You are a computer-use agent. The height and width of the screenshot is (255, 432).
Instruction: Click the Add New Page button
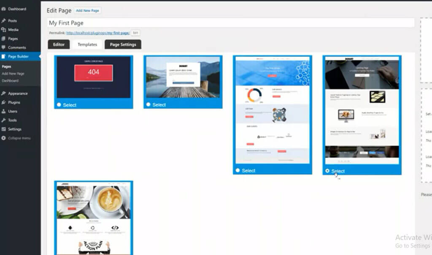87,11
